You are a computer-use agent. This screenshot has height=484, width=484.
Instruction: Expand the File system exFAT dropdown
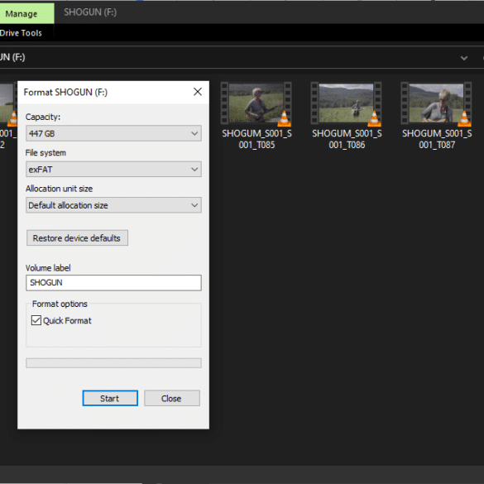click(x=113, y=169)
